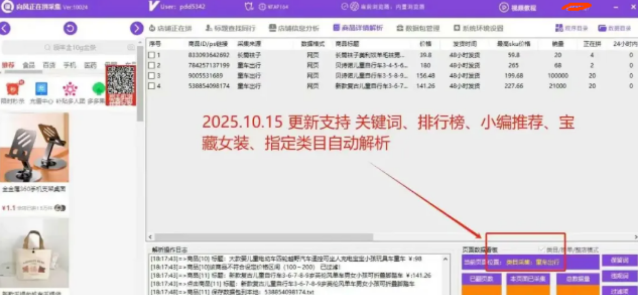Click the 限时秒杀 flash sale icon
638x295 pixels.
click(13, 90)
